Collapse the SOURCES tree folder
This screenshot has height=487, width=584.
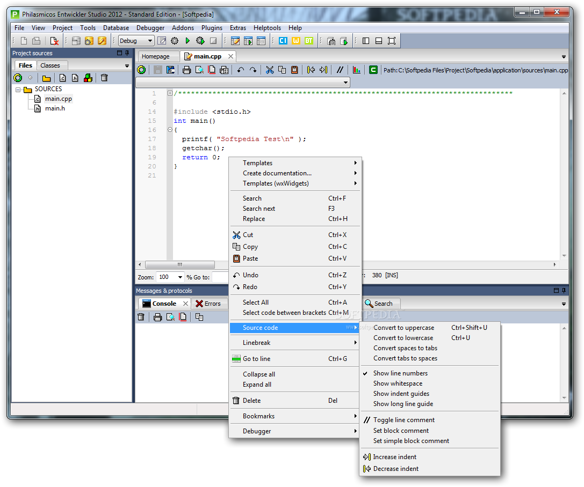18,90
